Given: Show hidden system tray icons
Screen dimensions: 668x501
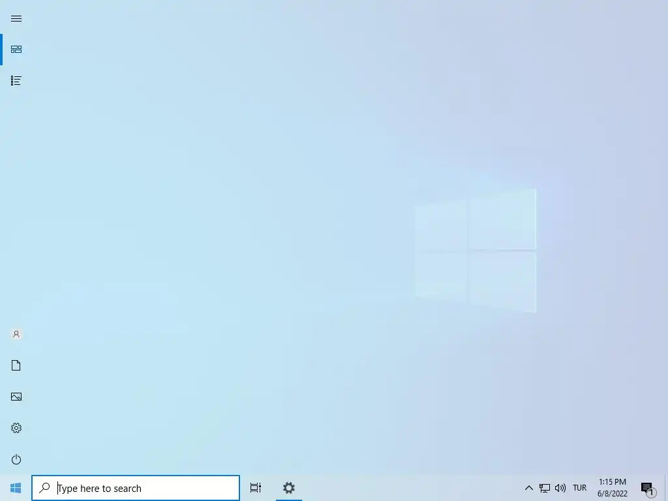Looking at the screenshot, I should [x=528, y=488].
